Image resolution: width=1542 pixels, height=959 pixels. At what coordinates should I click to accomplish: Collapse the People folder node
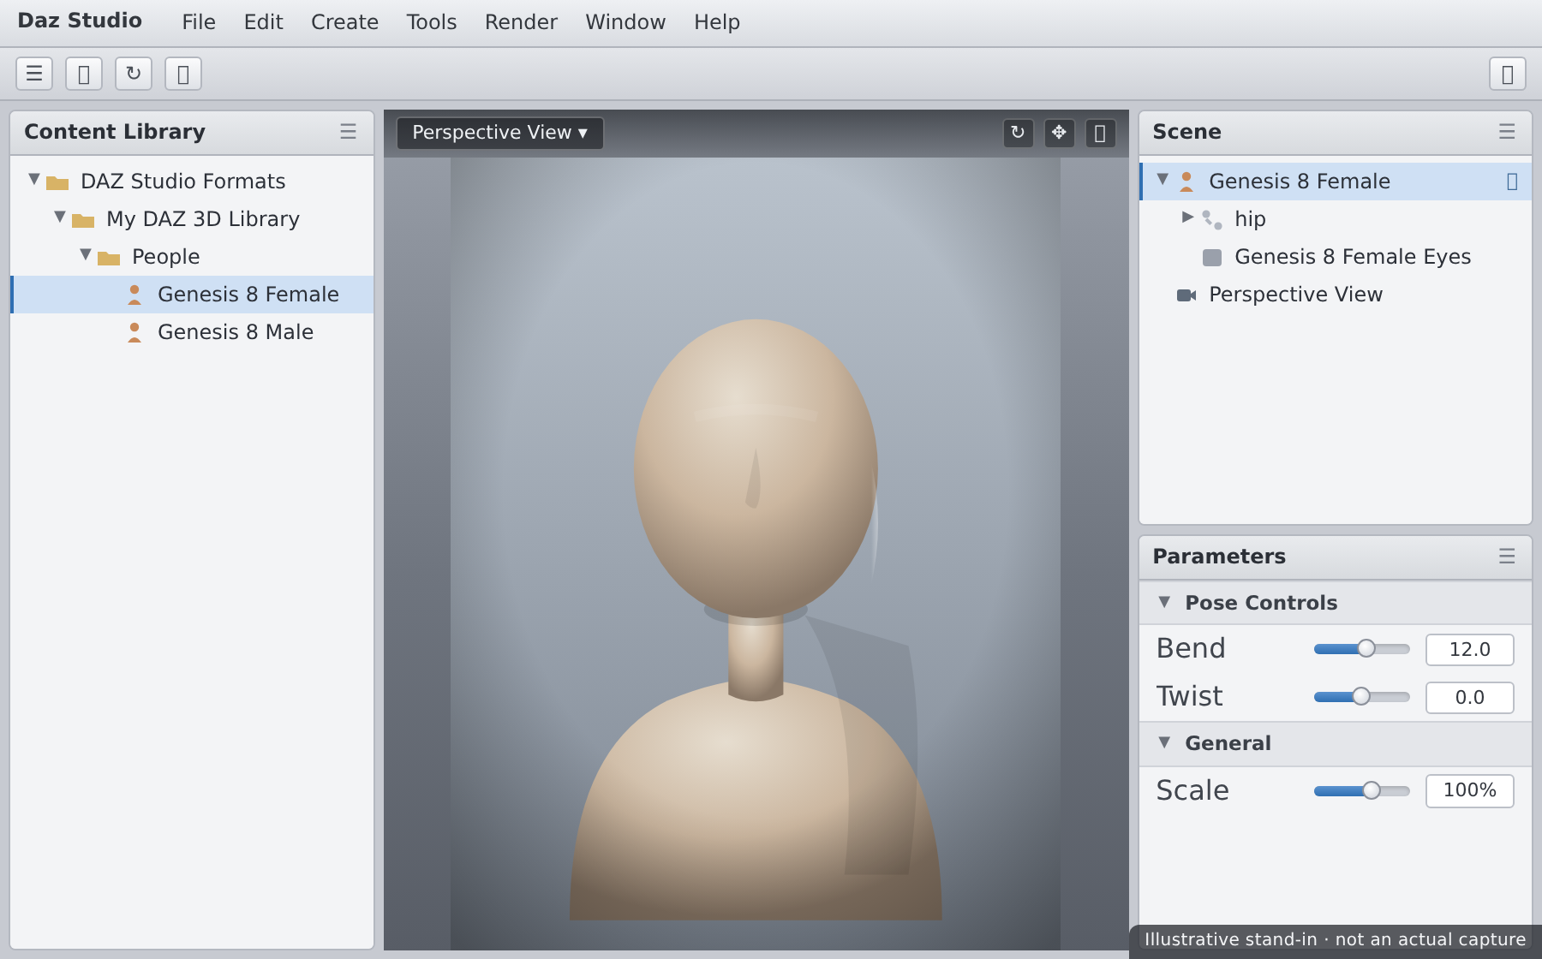click(86, 255)
